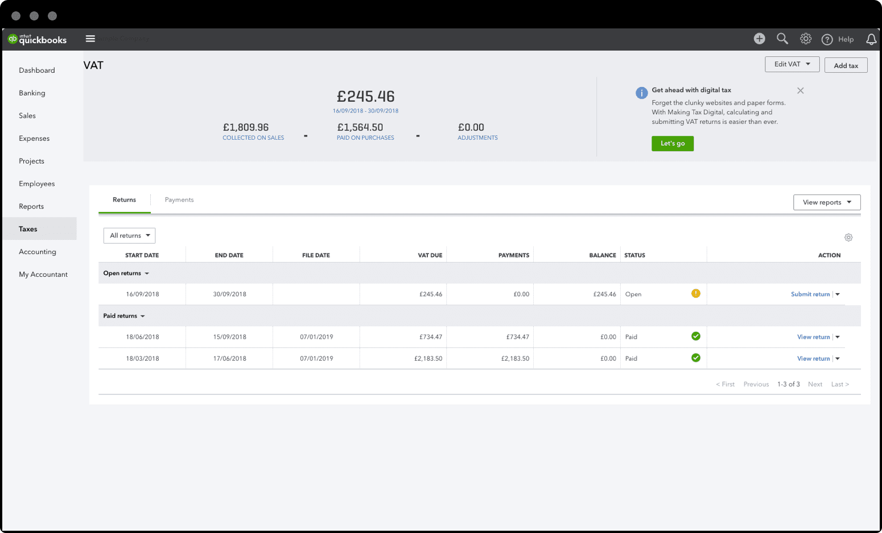Open the search magnifier icon
The image size is (882, 533).
coord(782,39)
